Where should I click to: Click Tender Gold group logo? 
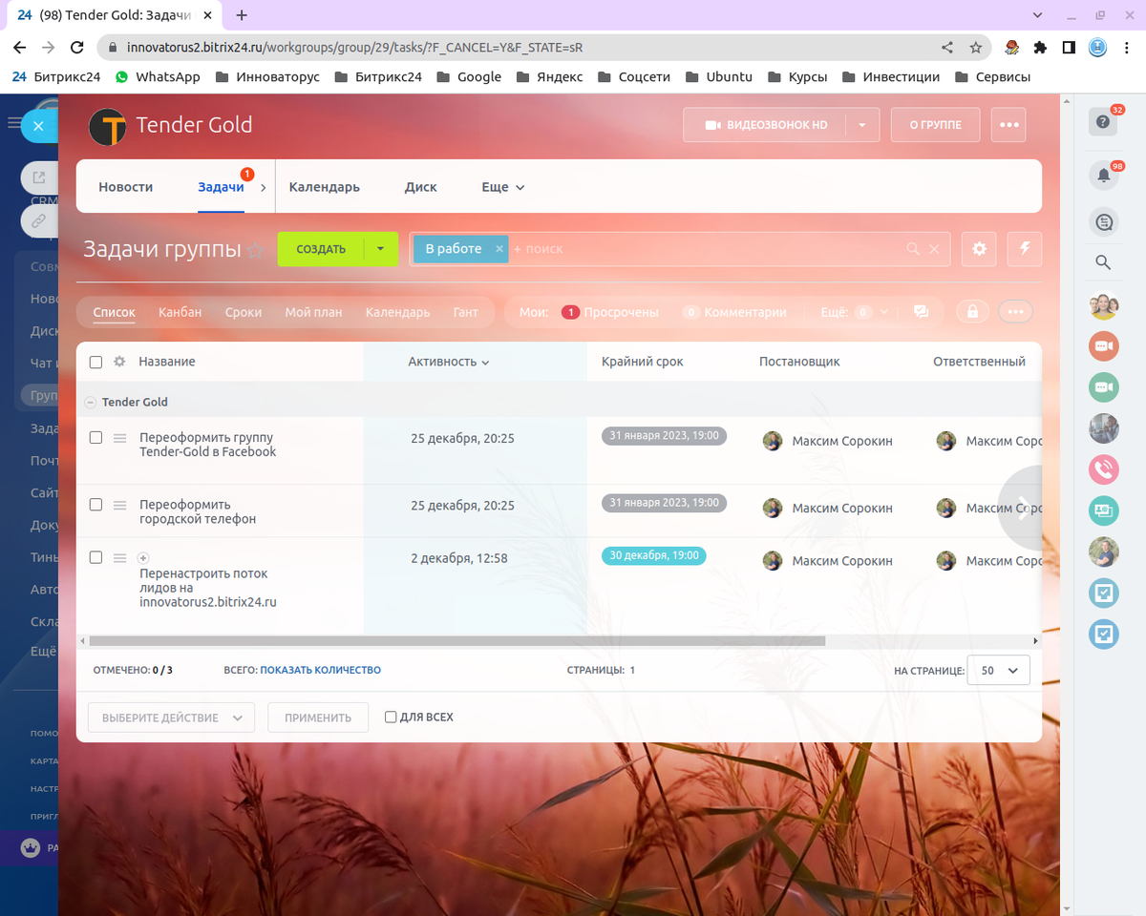point(107,126)
